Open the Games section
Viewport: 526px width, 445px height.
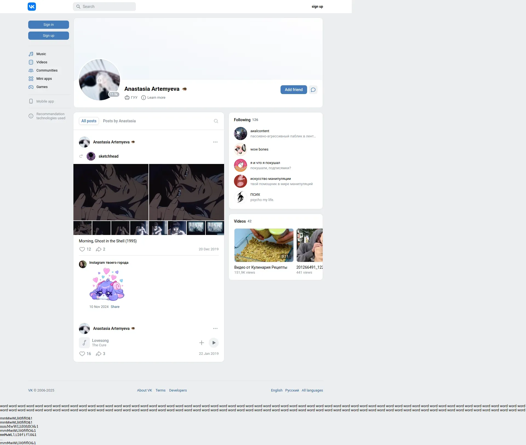click(42, 87)
